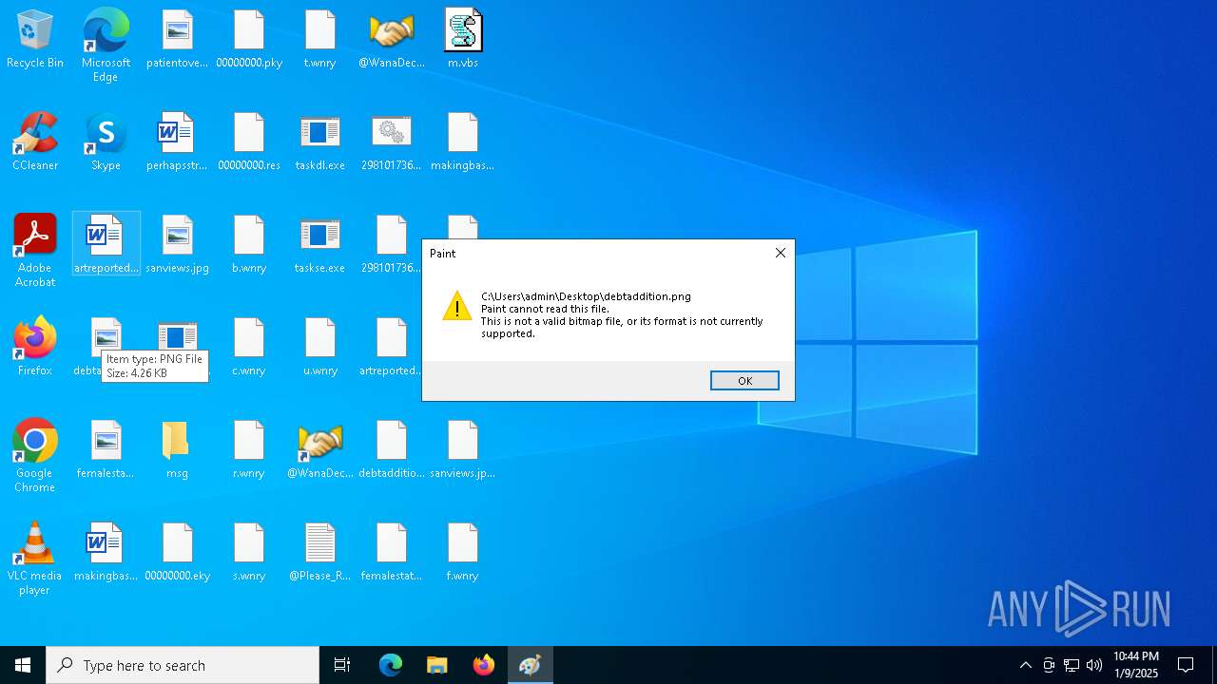Select the patientove image file icon
The width and height of the screenshot is (1217, 684).
pyautogui.click(x=177, y=40)
